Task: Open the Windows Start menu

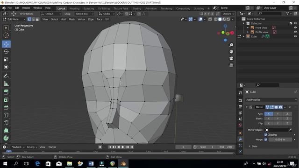Action: click(x=5, y=164)
